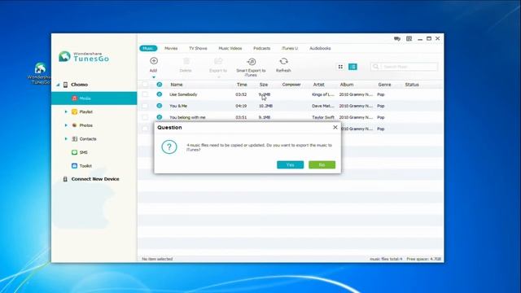Expand the Photos tree node
Image resolution: width=521 pixels, height=293 pixels.
pyautogui.click(x=66, y=125)
